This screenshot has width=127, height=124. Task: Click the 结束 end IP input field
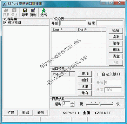[109, 23]
